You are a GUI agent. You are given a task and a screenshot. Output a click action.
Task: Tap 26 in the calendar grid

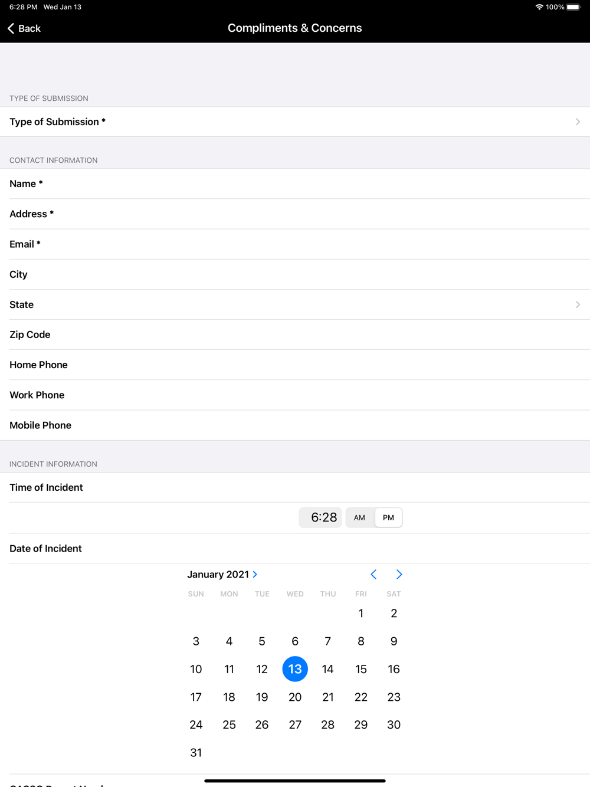(x=262, y=725)
